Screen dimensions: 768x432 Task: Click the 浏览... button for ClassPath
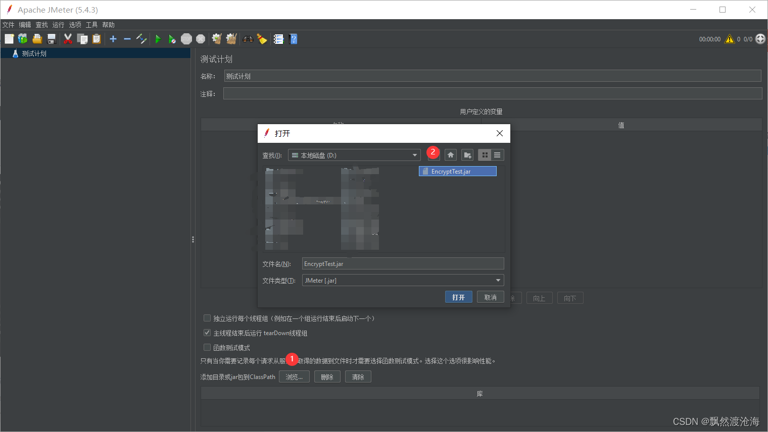[294, 377]
